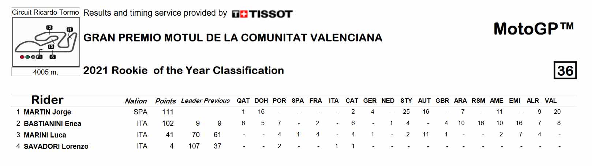The image size is (592, 166).
Task: Select rider MARINI Luca
Action: click(45, 135)
